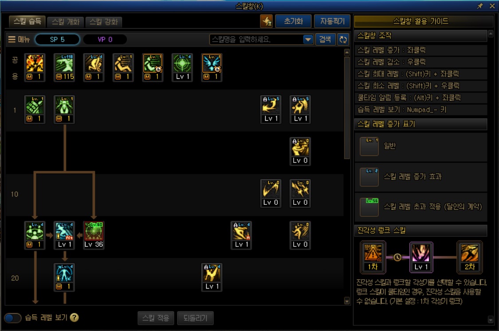Viewport: 499px width, 331px height.
Task: Click the green crosshair Lv 1 skill icon
Action: pyautogui.click(x=182, y=67)
